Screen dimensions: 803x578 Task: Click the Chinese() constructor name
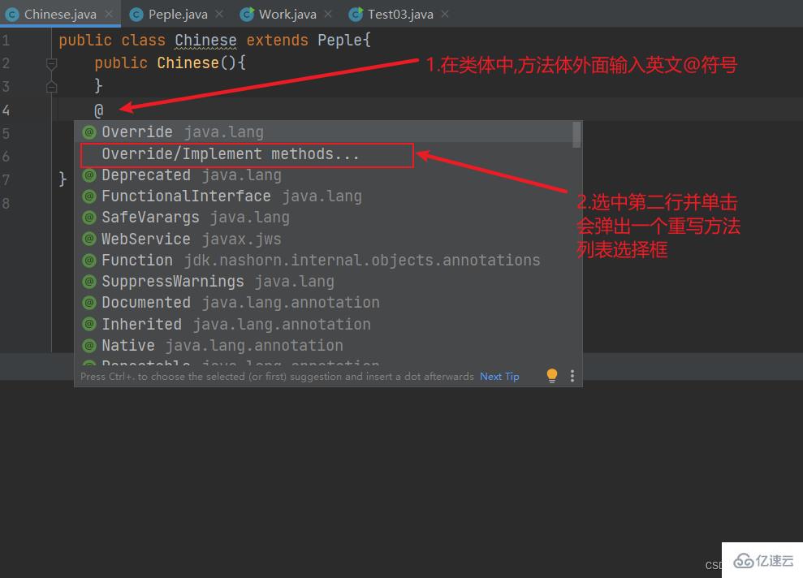[x=188, y=63]
